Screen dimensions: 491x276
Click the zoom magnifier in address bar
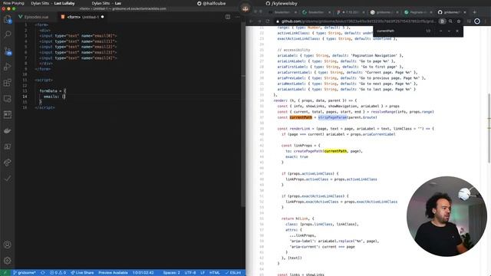click(450, 21)
